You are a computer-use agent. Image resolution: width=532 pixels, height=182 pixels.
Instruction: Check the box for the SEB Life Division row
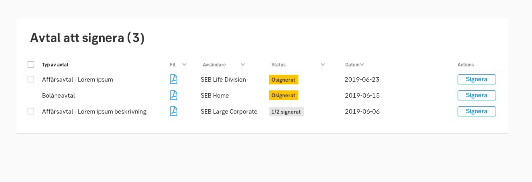(x=31, y=79)
